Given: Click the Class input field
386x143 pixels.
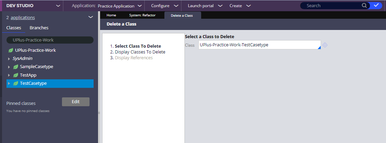Looking at the screenshot, I should pyautogui.click(x=259, y=45).
